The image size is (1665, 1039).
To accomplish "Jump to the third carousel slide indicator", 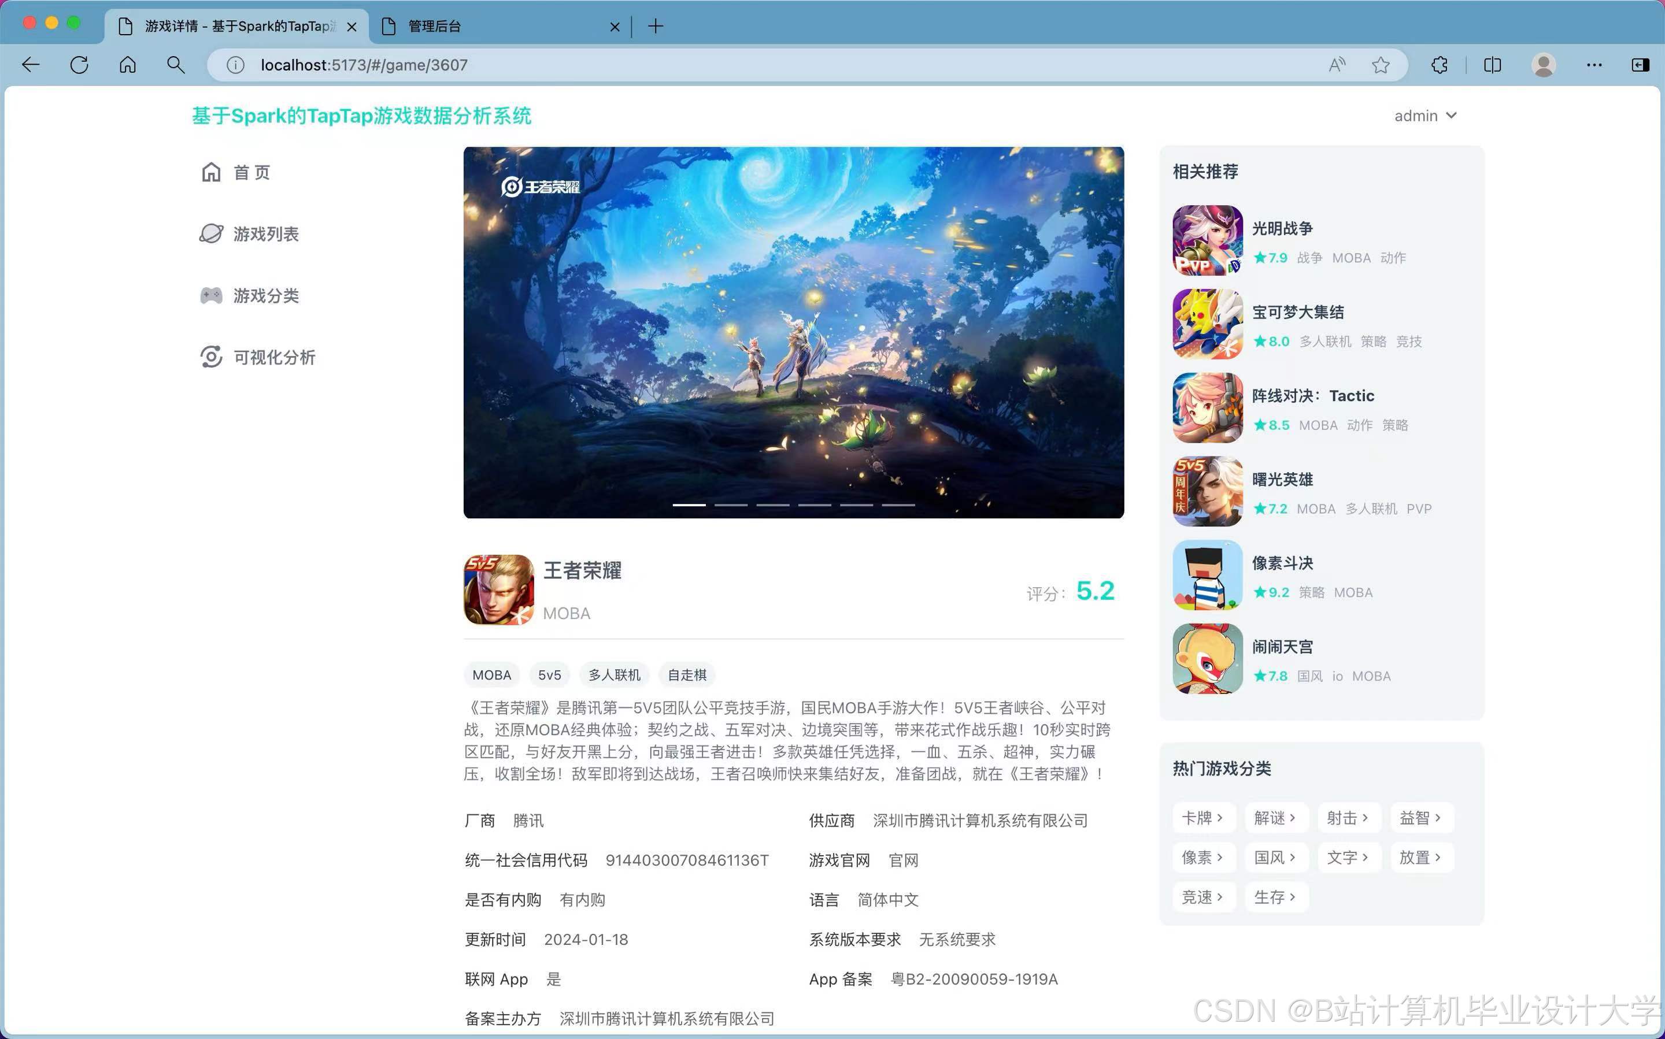I will click(773, 505).
